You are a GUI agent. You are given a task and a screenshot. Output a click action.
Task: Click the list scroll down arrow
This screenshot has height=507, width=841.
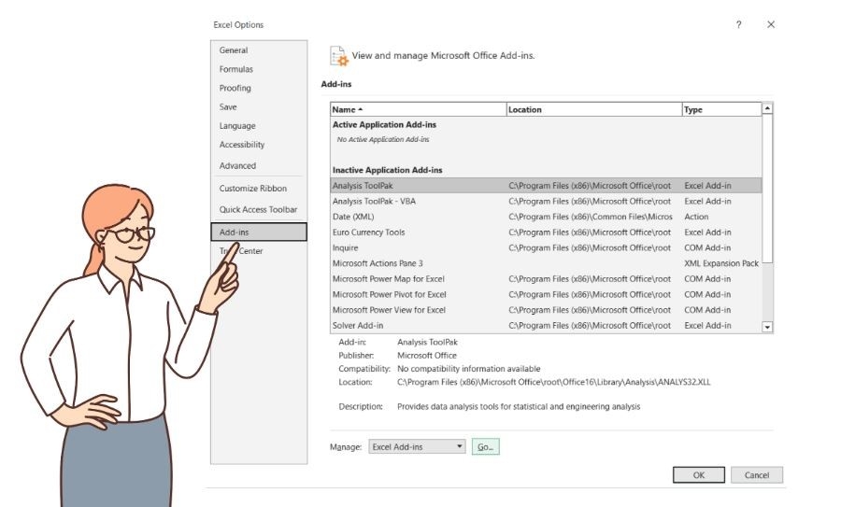(x=767, y=327)
